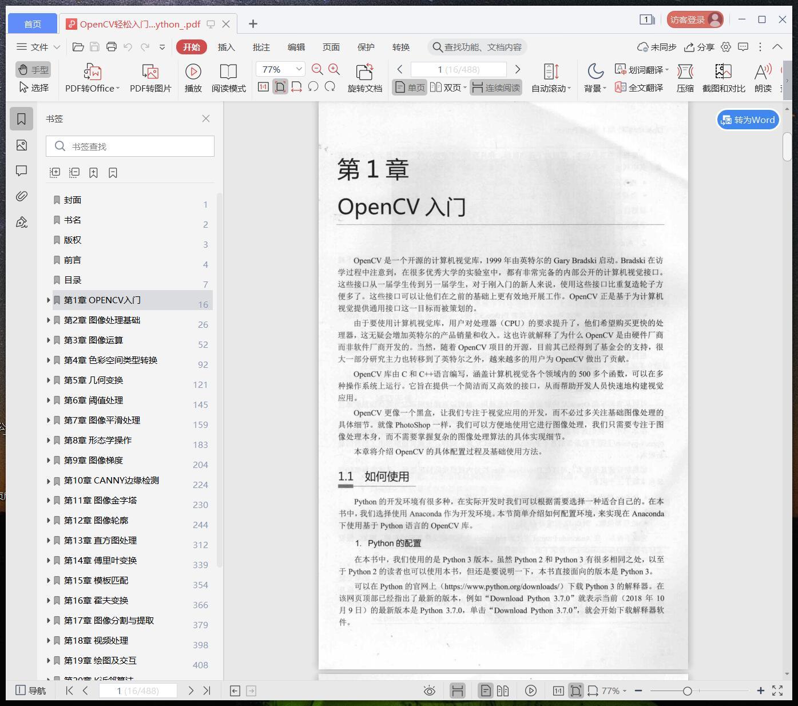Open the 压缩 compress tool

[x=685, y=78]
